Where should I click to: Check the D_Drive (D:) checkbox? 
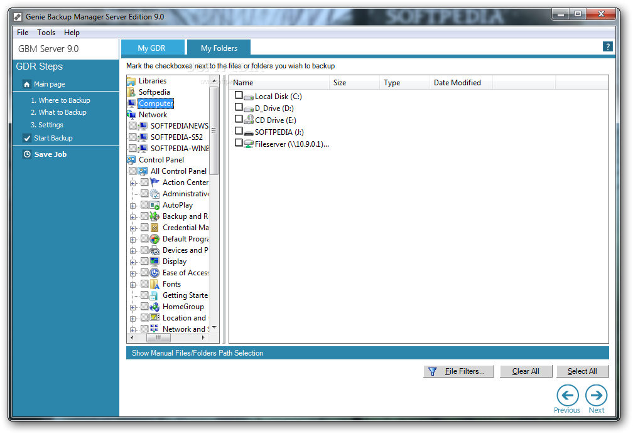(x=239, y=107)
